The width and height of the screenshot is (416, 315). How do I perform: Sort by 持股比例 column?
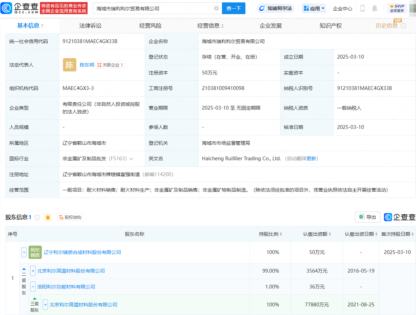click(271, 234)
